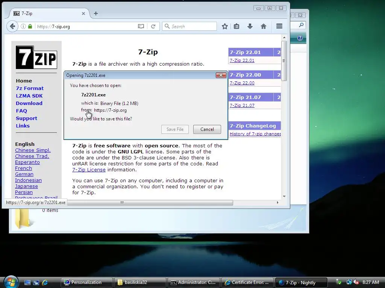The width and height of the screenshot is (385, 288).
Task: Toggle reader view icon in address bar
Action: [141, 26]
